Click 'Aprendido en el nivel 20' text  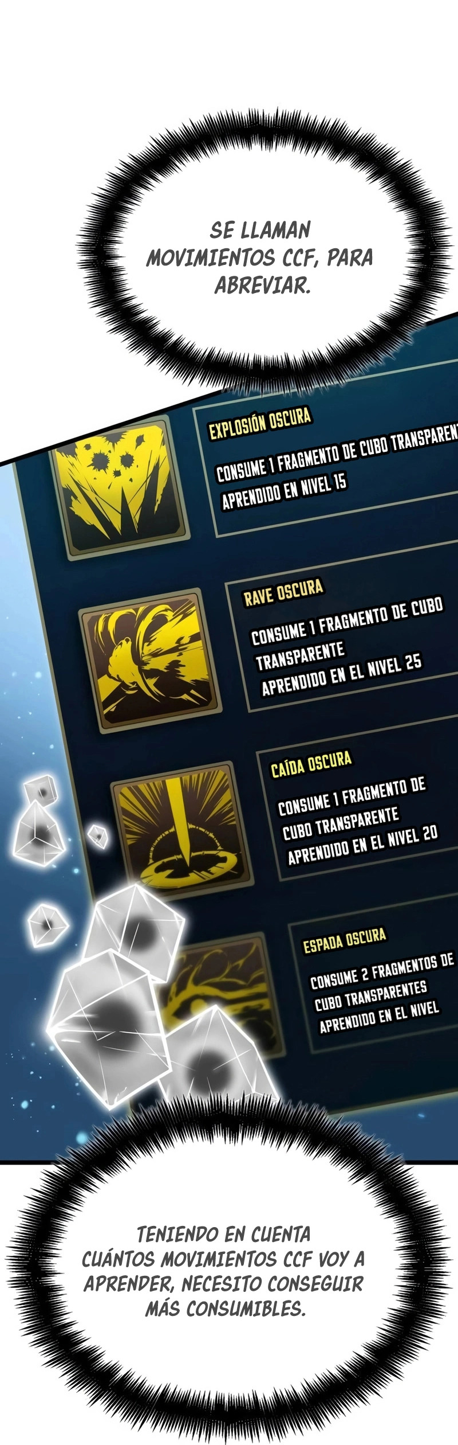pyautogui.click(x=362, y=845)
